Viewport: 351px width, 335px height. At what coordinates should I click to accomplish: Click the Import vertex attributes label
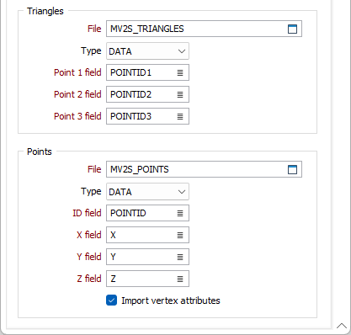171,300
